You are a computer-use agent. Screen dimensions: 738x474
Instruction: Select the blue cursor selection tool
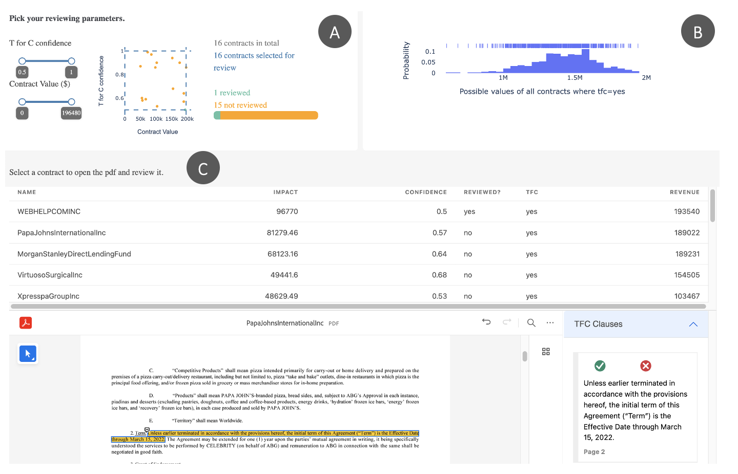pyautogui.click(x=28, y=354)
